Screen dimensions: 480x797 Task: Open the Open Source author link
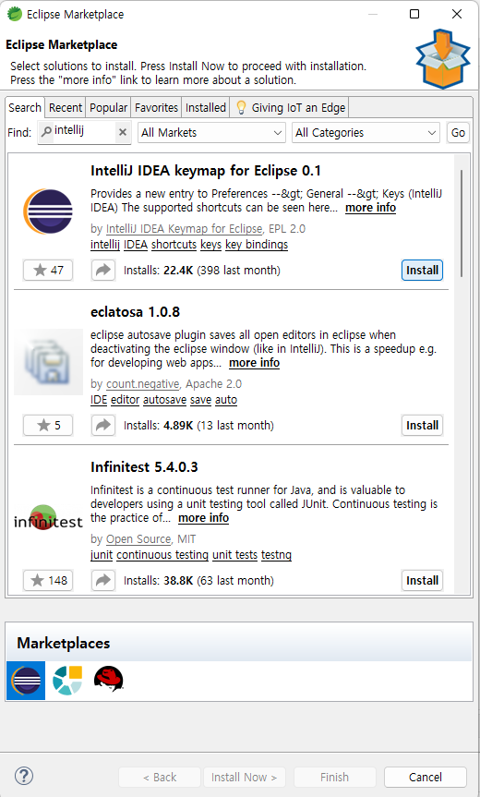(x=138, y=539)
